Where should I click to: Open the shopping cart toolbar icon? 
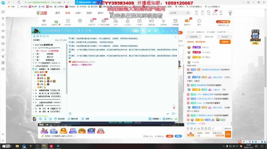[x=163, y=21]
